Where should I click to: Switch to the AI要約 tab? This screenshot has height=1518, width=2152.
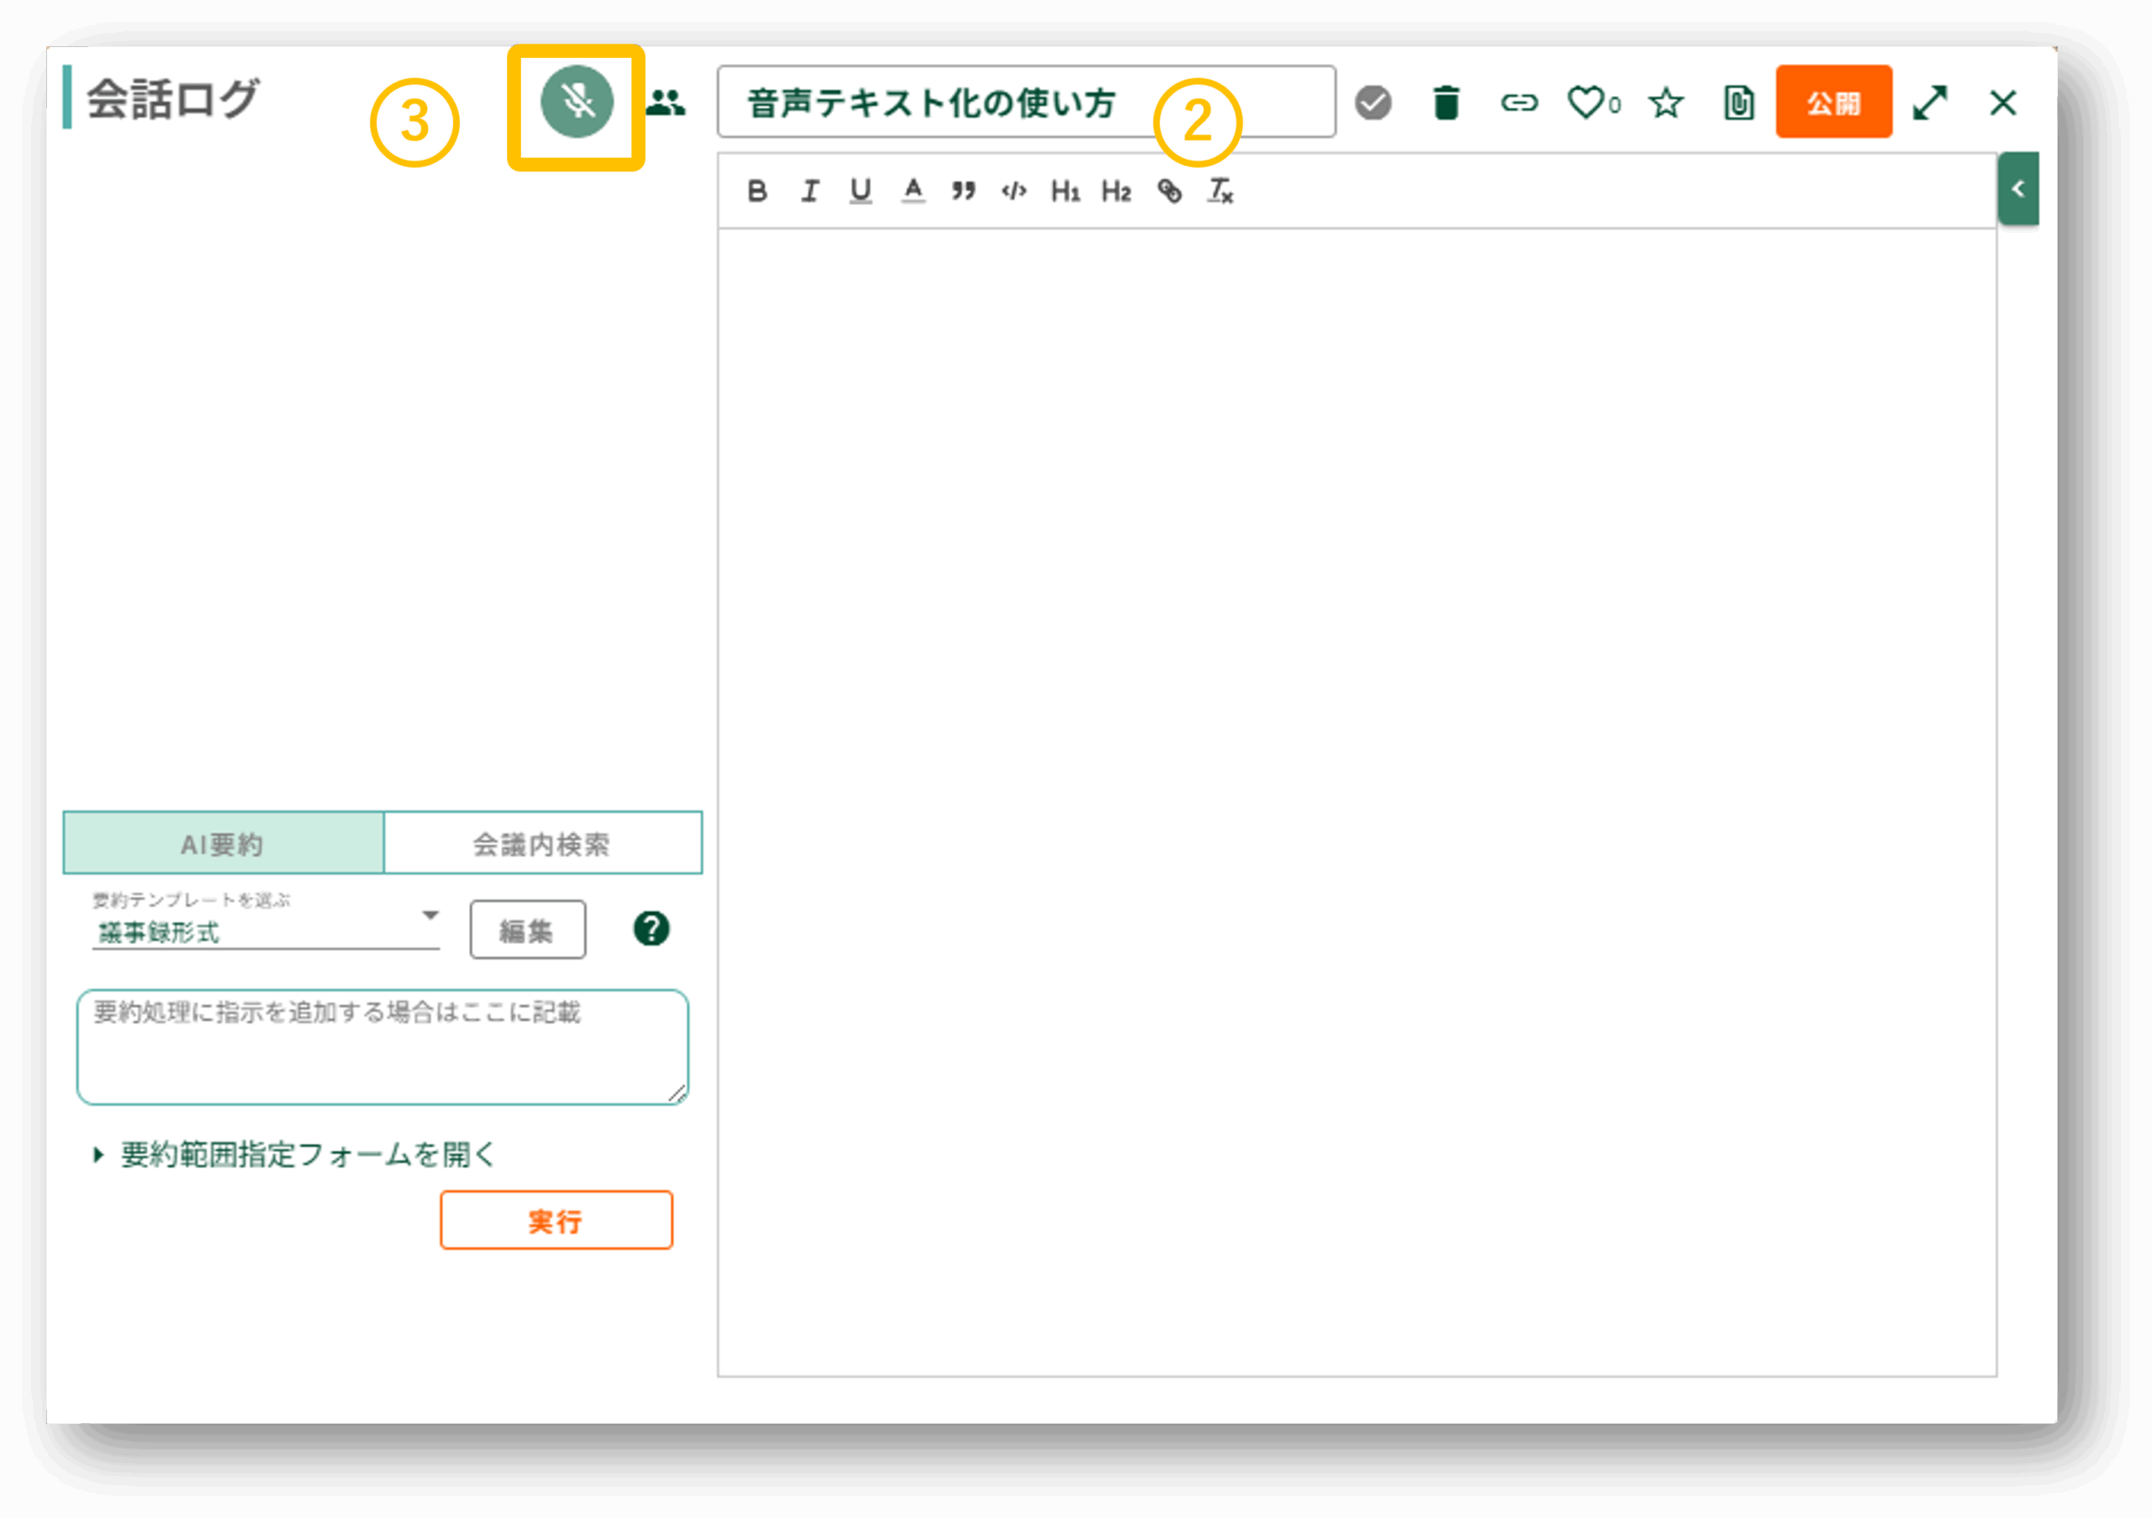[x=222, y=843]
